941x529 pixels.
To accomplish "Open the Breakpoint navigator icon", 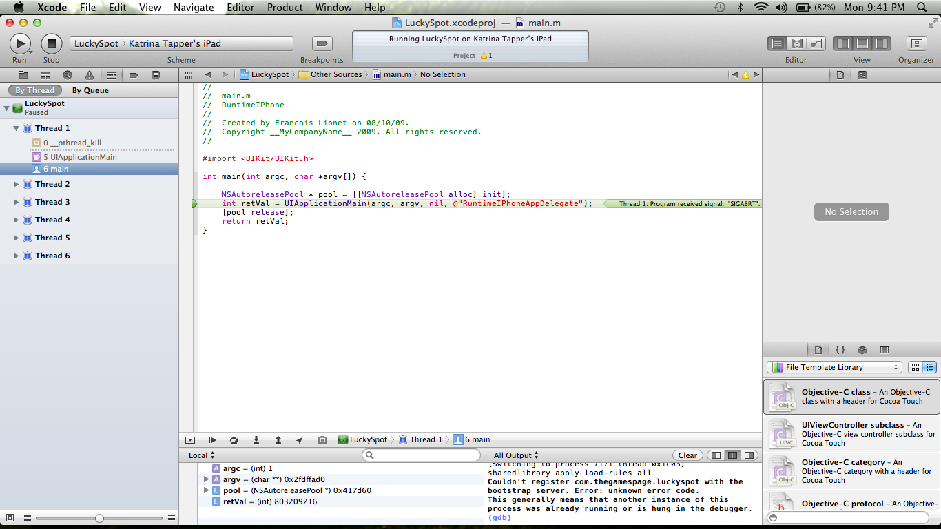I will 134,74.
